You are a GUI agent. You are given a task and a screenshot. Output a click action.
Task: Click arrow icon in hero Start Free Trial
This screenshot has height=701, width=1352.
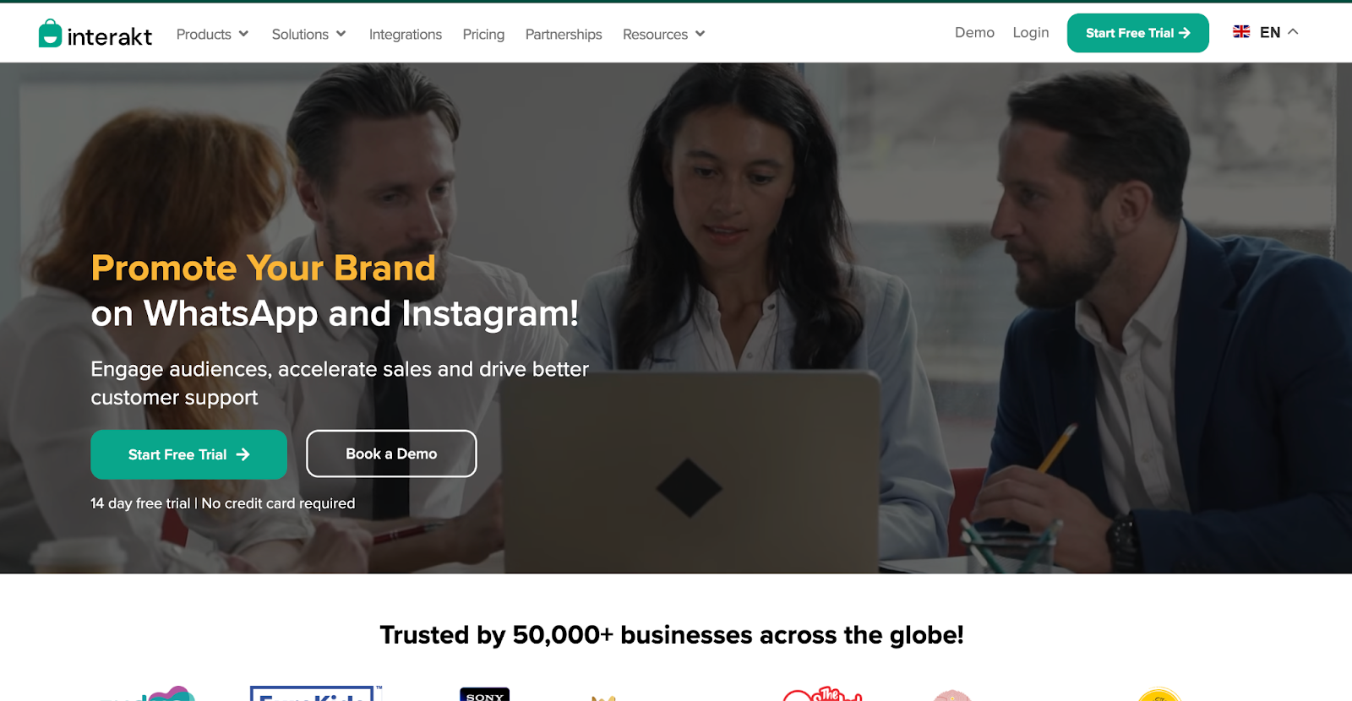pos(243,454)
